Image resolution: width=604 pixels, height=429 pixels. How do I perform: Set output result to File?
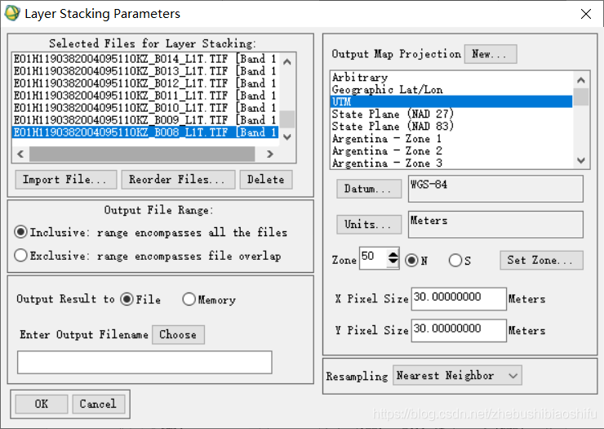[x=127, y=299]
